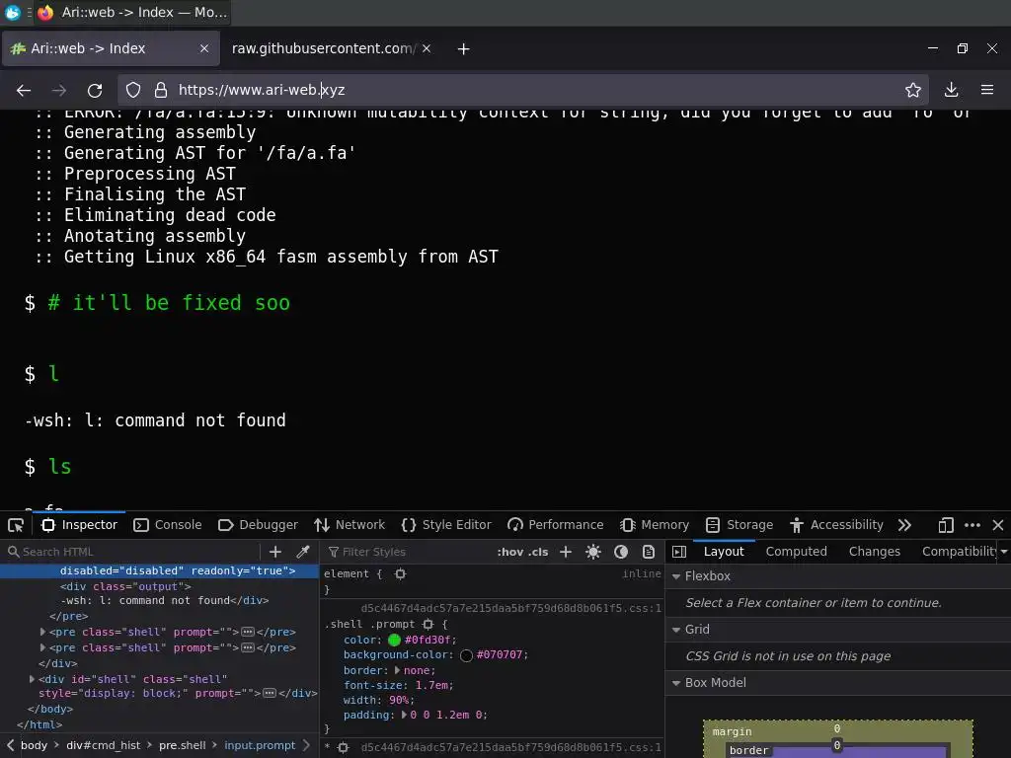Select body in the breadcrumb trail

[x=35, y=745]
